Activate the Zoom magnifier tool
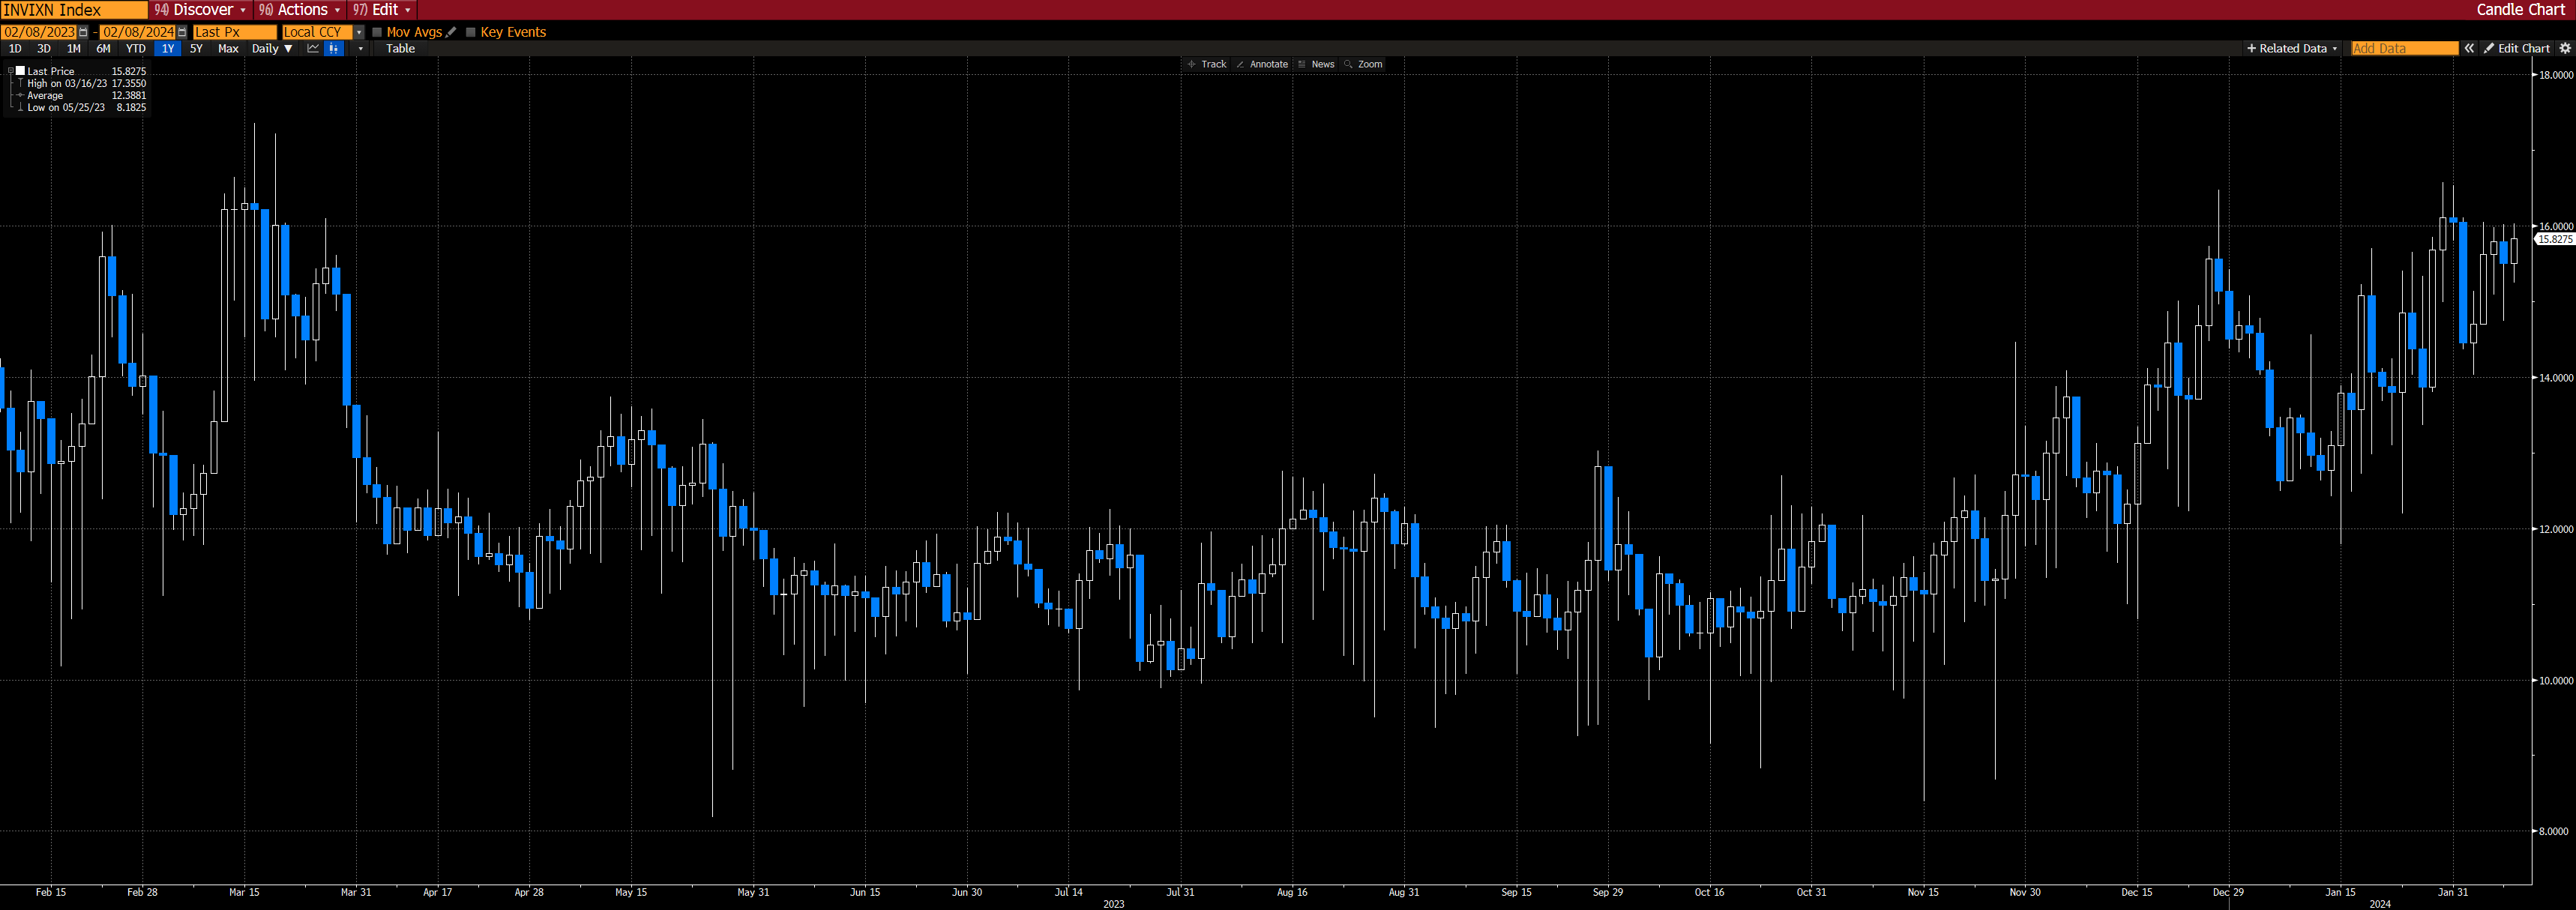 tap(1363, 64)
